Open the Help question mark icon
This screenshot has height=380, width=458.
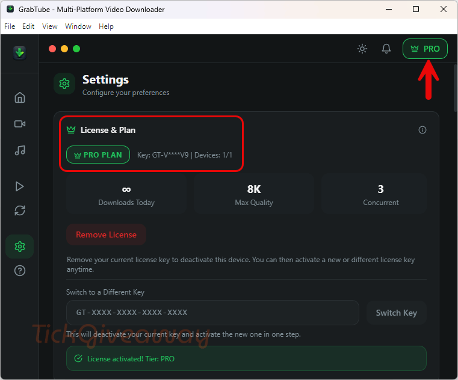[x=20, y=271]
